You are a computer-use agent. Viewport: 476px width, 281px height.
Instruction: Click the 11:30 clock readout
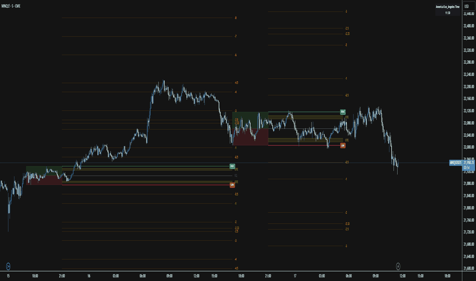447,13
